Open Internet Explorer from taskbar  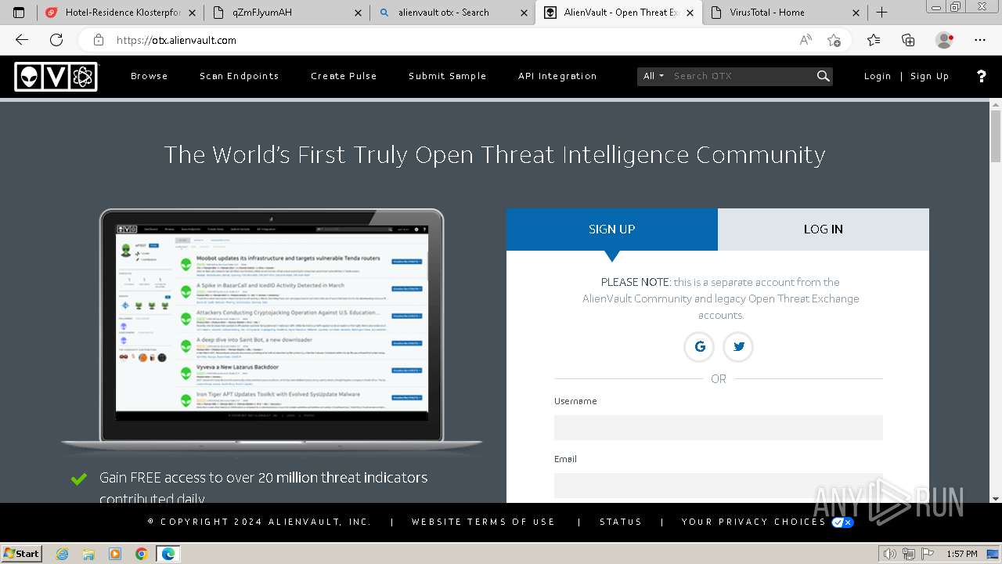point(63,554)
